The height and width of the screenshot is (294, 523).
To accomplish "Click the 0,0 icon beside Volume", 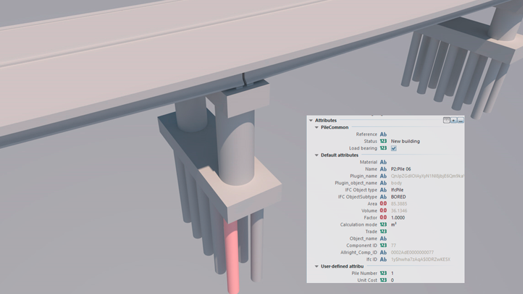I will point(383,210).
